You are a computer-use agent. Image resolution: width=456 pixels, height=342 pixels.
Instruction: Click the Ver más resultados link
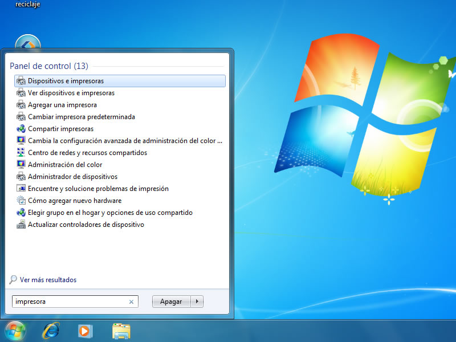48,280
